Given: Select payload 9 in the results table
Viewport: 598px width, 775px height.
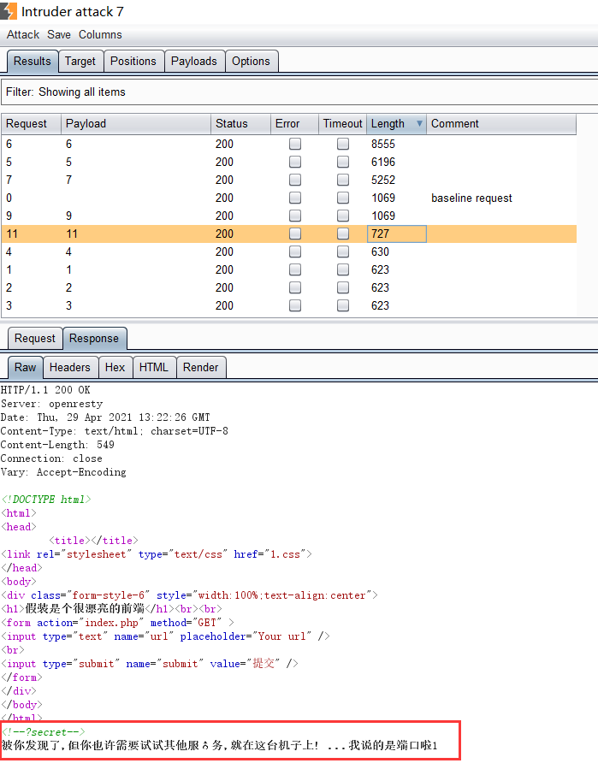Looking at the screenshot, I should tap(68, 216).
